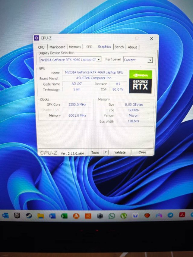Switch to the SPD tab
The image size is (193, 257).
coord(89,47)
